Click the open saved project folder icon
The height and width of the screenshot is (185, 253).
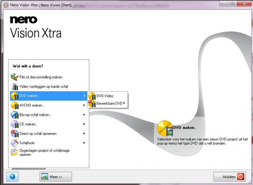tap(14, 152)
